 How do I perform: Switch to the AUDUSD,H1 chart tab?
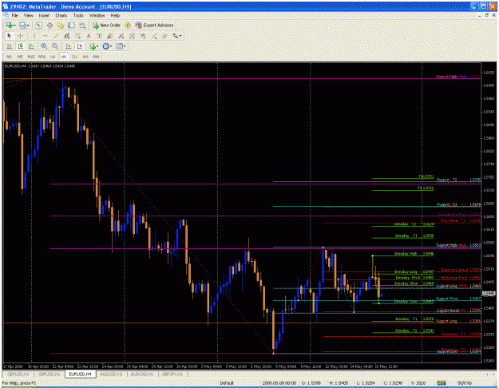[111, 374]
